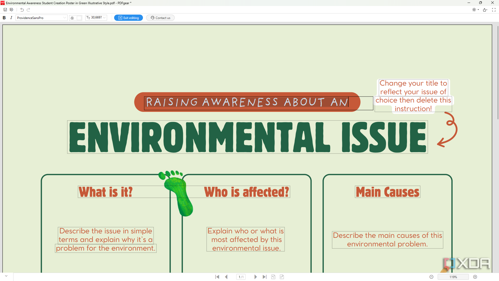Go to the first page

(x=217, y=277)
